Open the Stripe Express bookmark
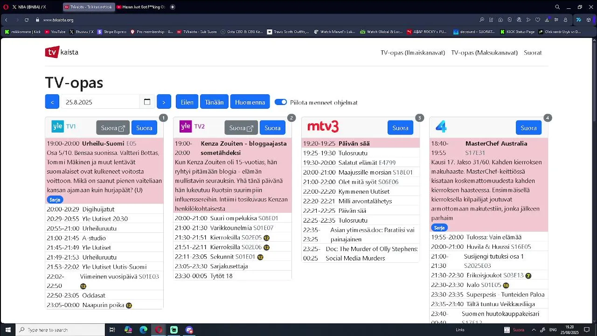 (x=112, y=32)
